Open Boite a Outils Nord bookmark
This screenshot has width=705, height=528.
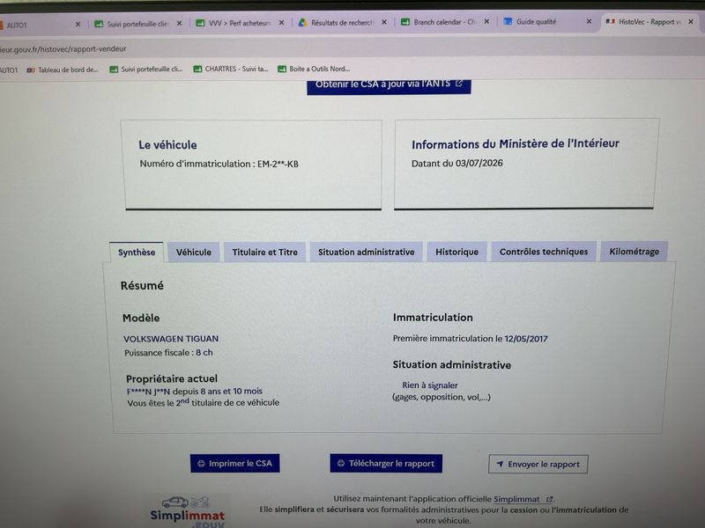pos(314,69)
